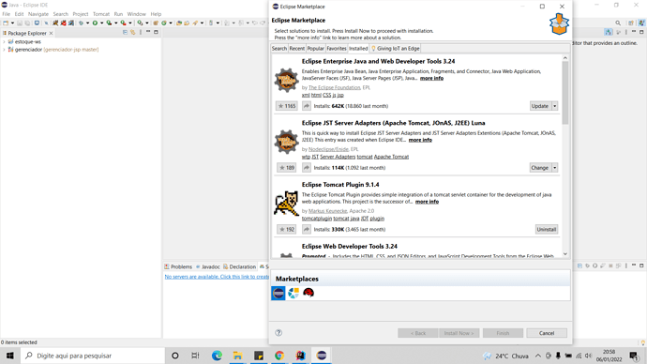647x364 pixels.
Task: Share the JST Server Adapters entry
Action: (307, 168)
